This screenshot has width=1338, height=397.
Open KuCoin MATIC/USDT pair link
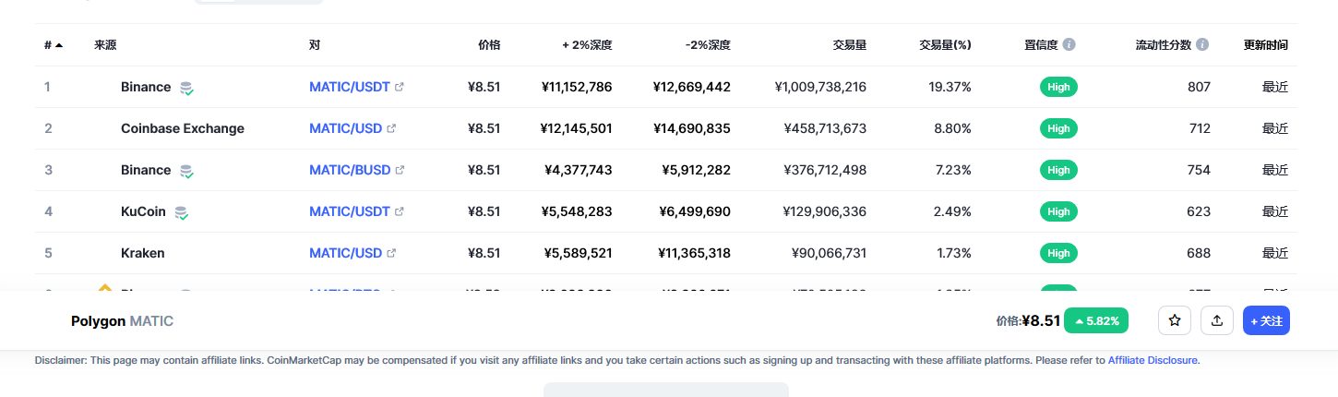(350, 211)
